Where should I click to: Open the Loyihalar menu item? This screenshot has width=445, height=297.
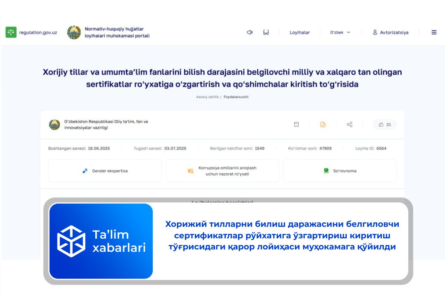tap(300, 32)
